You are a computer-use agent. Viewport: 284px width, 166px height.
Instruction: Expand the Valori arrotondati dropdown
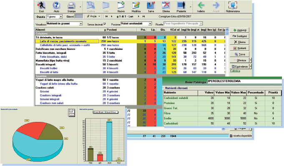tap(150, 24)
